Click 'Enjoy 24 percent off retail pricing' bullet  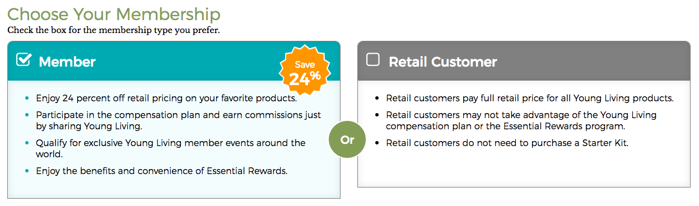[x=166, y=98]
